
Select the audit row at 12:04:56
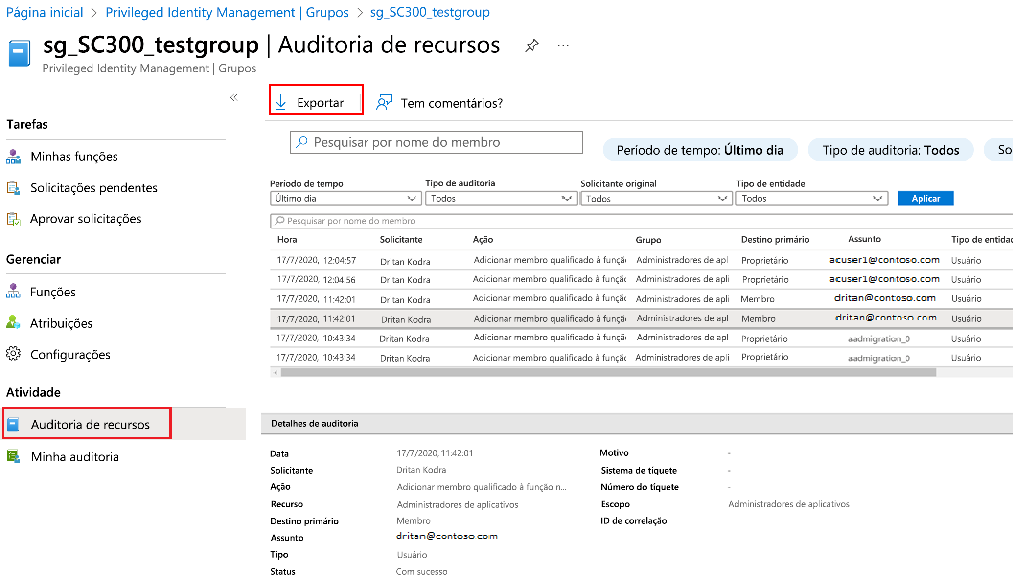click(641, 279)
